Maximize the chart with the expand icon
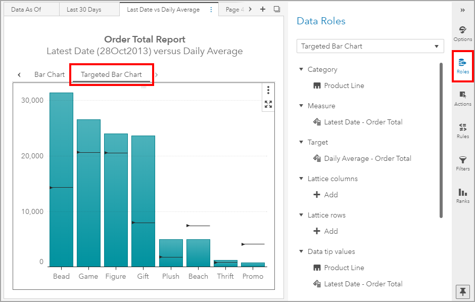This screenshot has height=302, width=475. click(268, 104)
